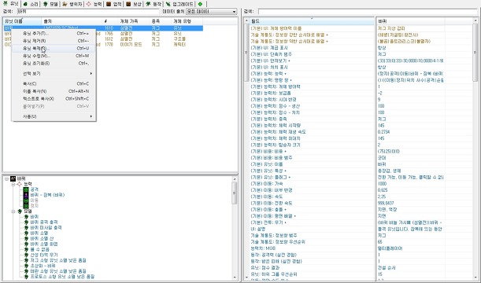Click model icon beside 테란 소형 유닛 소멸
Viewport: 481px width, 283px height.
click(26, 271)
